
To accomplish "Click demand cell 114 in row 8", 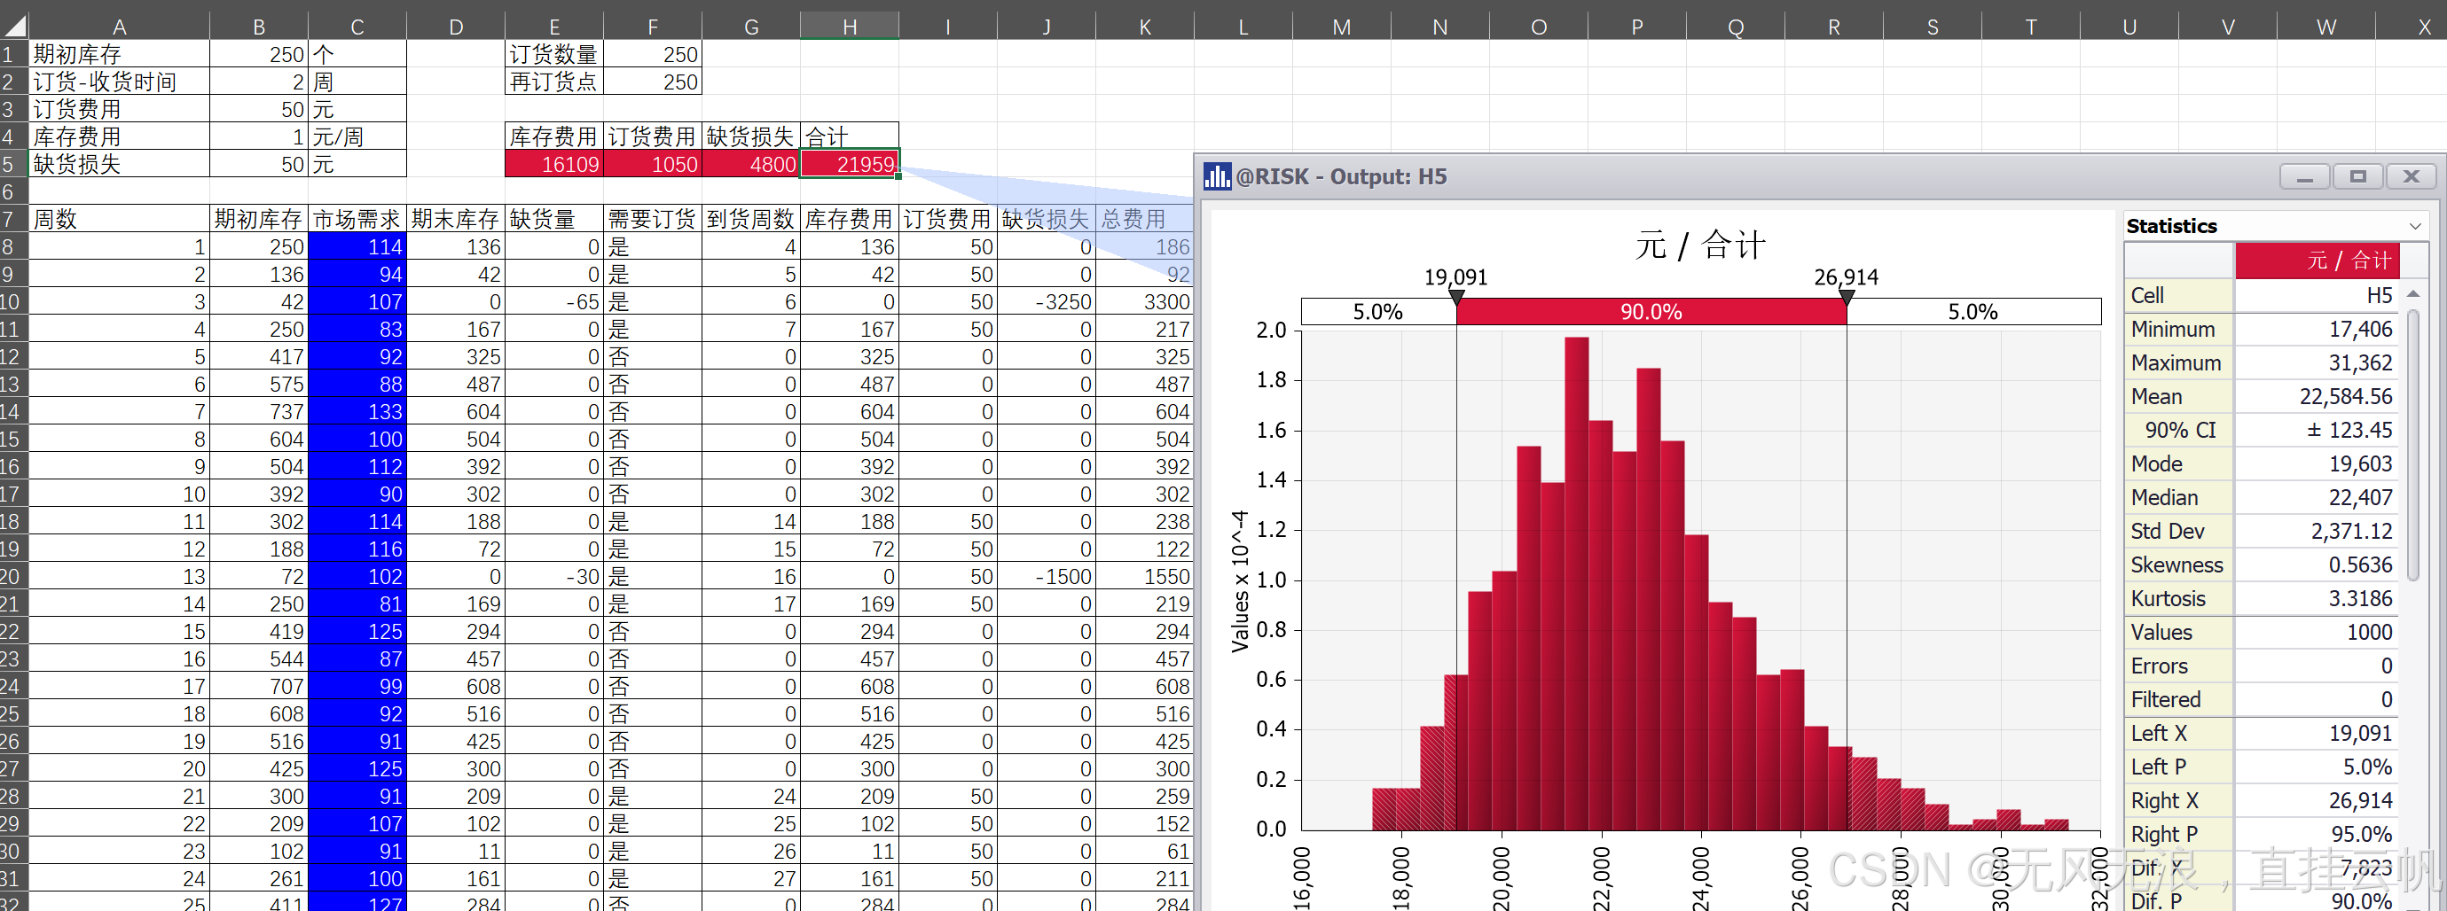I will pyautogui.click(x=357, y=246).
